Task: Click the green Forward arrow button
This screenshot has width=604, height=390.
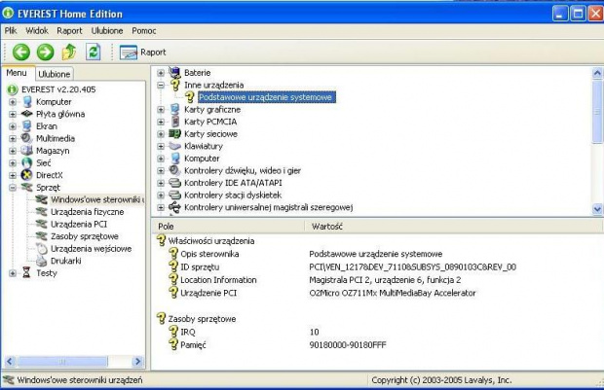Action: coord(46,52)
